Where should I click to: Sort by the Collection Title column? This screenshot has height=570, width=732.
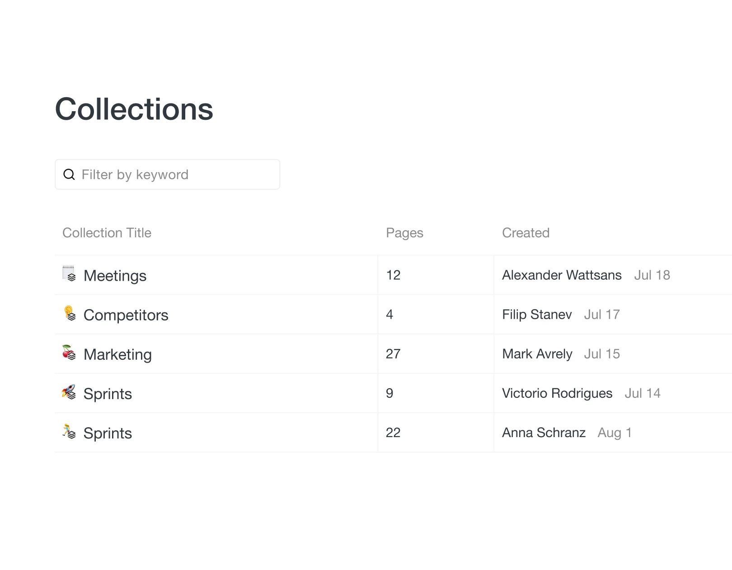point(107,233)
